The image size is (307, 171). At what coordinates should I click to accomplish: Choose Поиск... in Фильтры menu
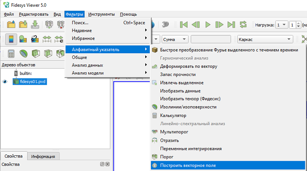pos(108,23)
